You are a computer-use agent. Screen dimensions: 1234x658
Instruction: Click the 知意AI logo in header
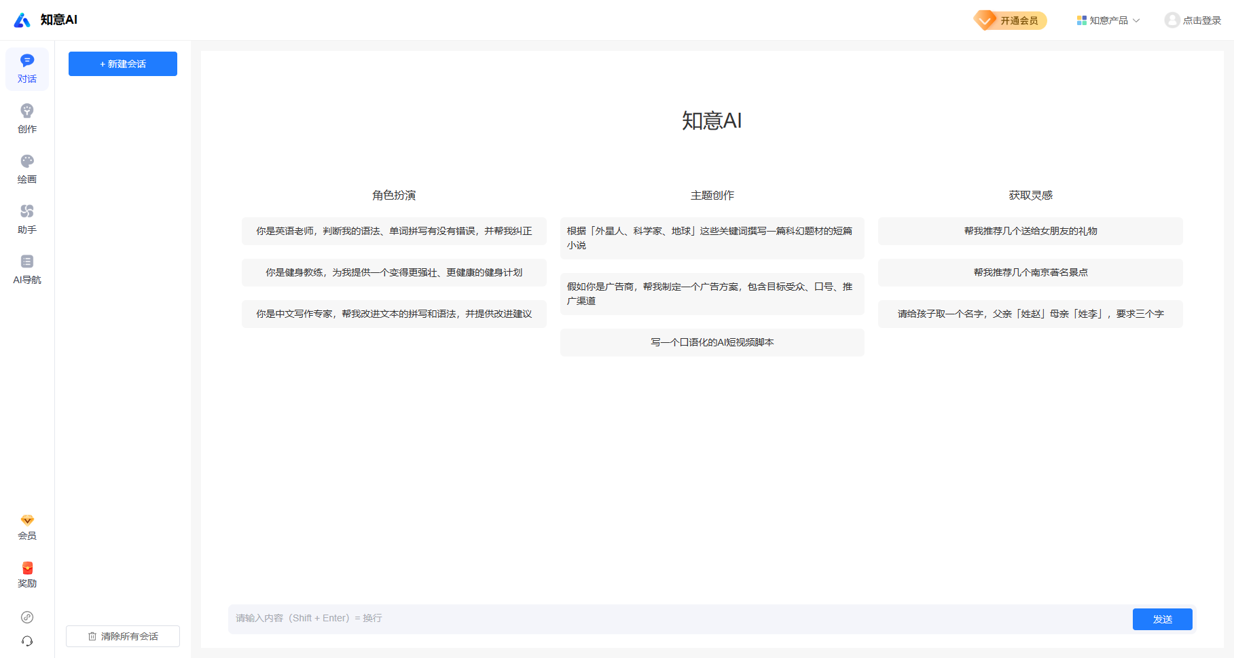[x=46, y=20]
